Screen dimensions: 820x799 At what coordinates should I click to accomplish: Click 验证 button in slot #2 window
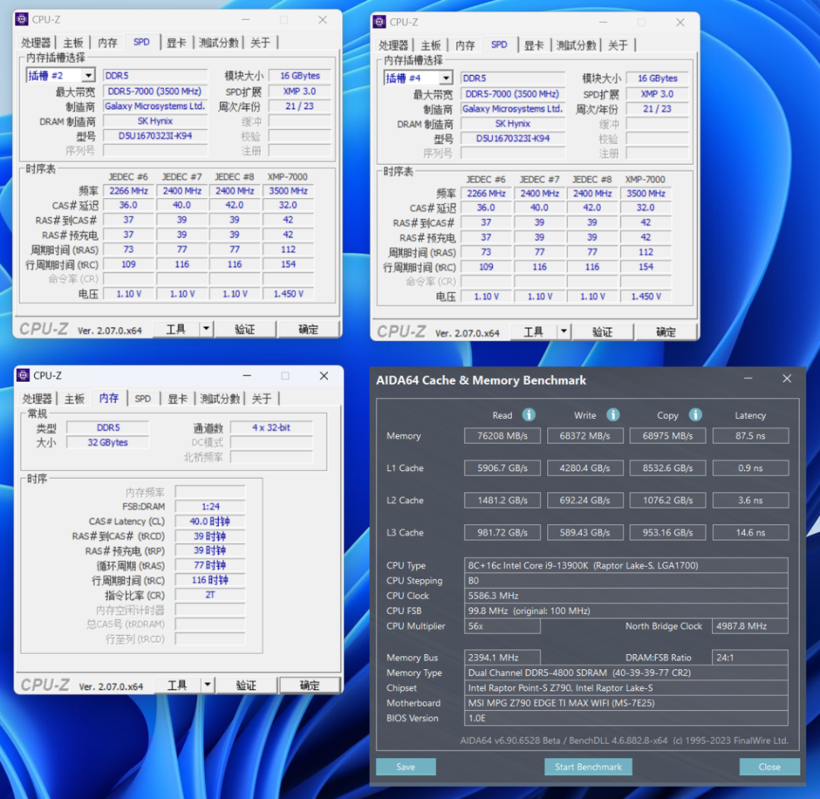click(244, 329)
